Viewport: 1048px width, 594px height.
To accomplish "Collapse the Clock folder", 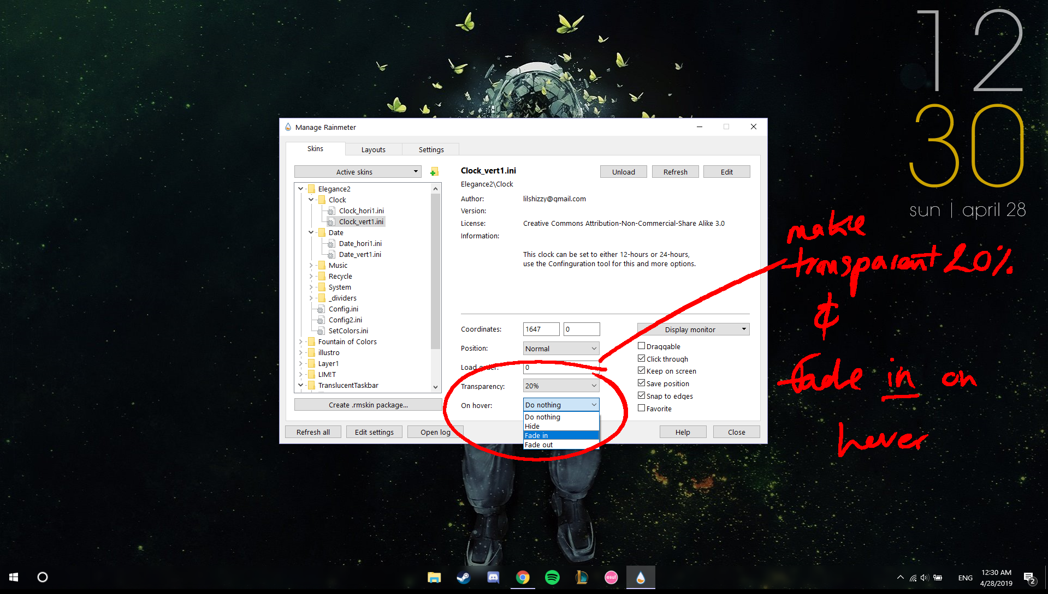I will (x=311, y=200).
